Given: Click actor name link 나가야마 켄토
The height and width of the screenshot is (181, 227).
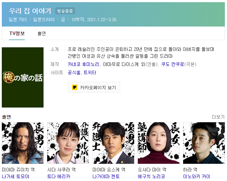Looking at the screenshot, I should [106, 176].
